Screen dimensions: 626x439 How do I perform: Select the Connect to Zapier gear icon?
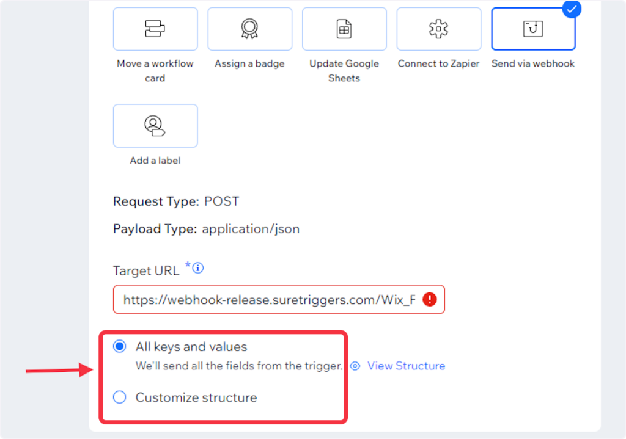[x=438, y=29]
